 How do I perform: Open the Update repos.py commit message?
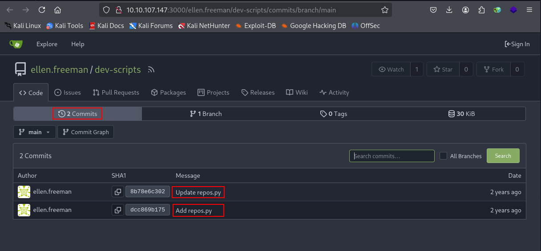tap(198, 192)
